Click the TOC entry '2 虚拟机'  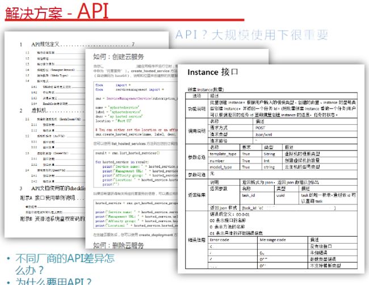click(x=52, y=110)
